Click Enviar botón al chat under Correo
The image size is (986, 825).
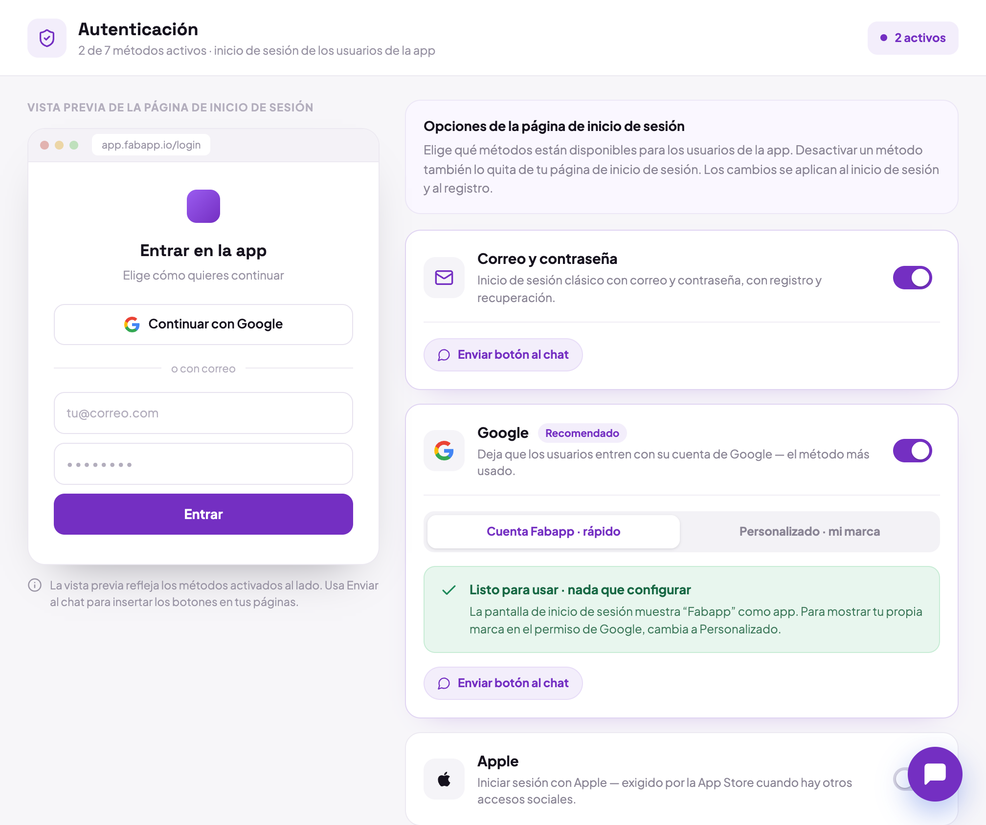(x=503, y=355)
